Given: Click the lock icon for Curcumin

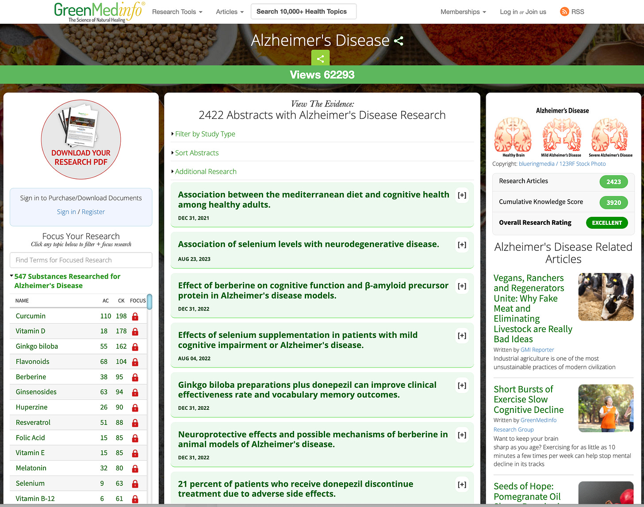Looking at the screenshot, I should [135, 316].
